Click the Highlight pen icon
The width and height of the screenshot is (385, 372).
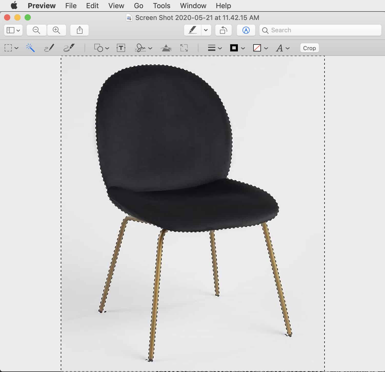point(192,30)
